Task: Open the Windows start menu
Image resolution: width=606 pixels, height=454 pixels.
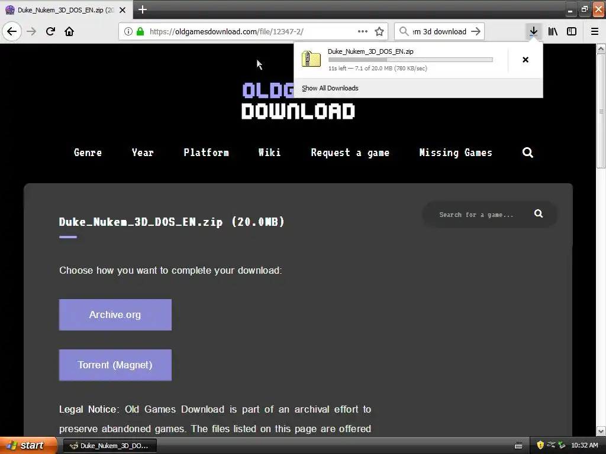Action: 28,446
